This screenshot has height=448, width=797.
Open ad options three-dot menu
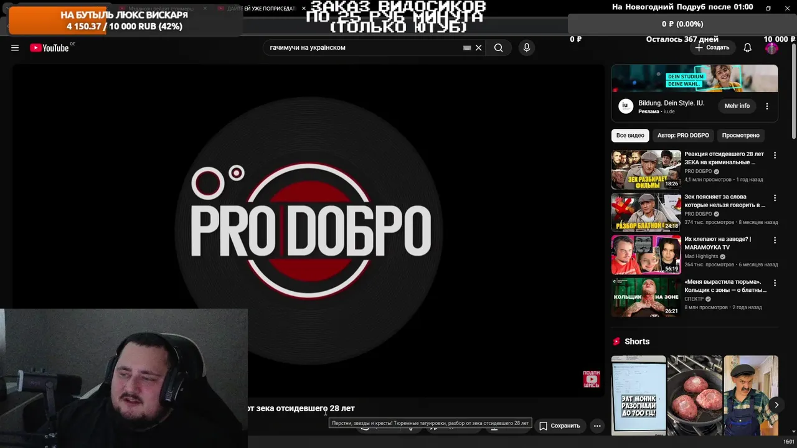767,106
